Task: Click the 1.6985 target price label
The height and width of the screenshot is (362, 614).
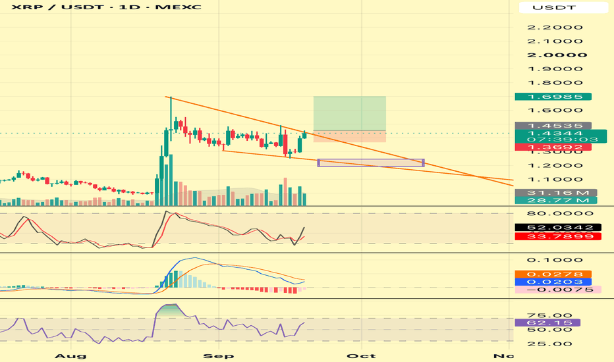Action: [553, 97]
